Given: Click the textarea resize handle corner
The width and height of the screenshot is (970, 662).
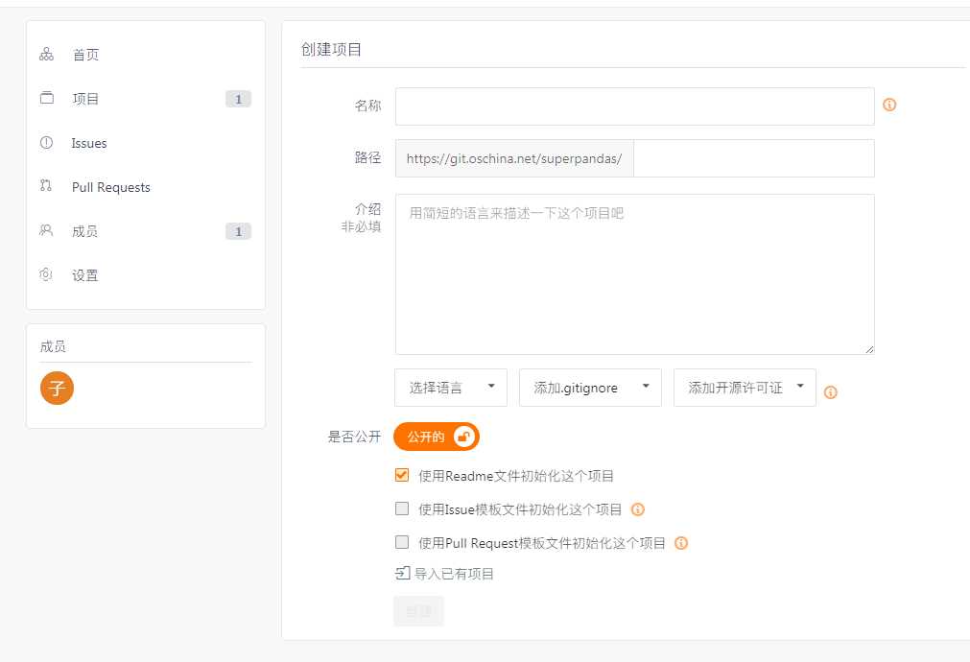Looking at the screenshot, I should click(x=870, y=349).
